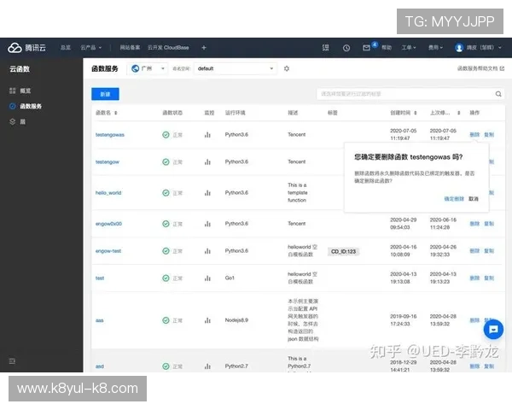Screen dimensions: 512x410
Task: Open the 广州 region dropdown
Action: pos(147,67)
